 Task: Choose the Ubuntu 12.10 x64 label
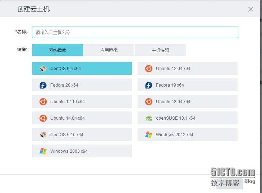(68, 102)
